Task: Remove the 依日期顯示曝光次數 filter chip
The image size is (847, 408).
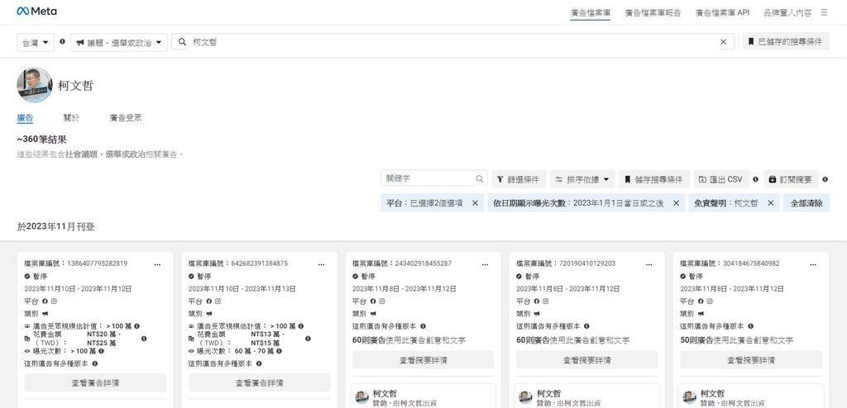Action: coord(676,203)
